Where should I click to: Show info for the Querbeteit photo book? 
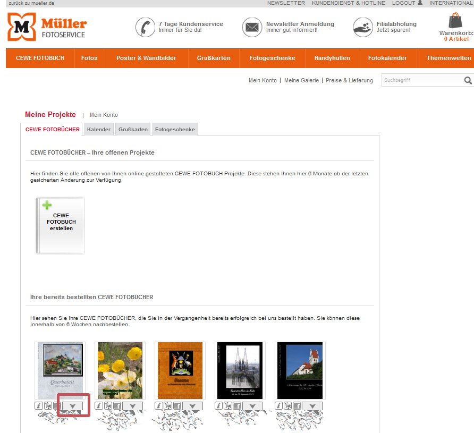click(x=39, y=405)
